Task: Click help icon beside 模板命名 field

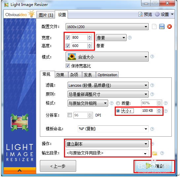Action: click(152, 129)
